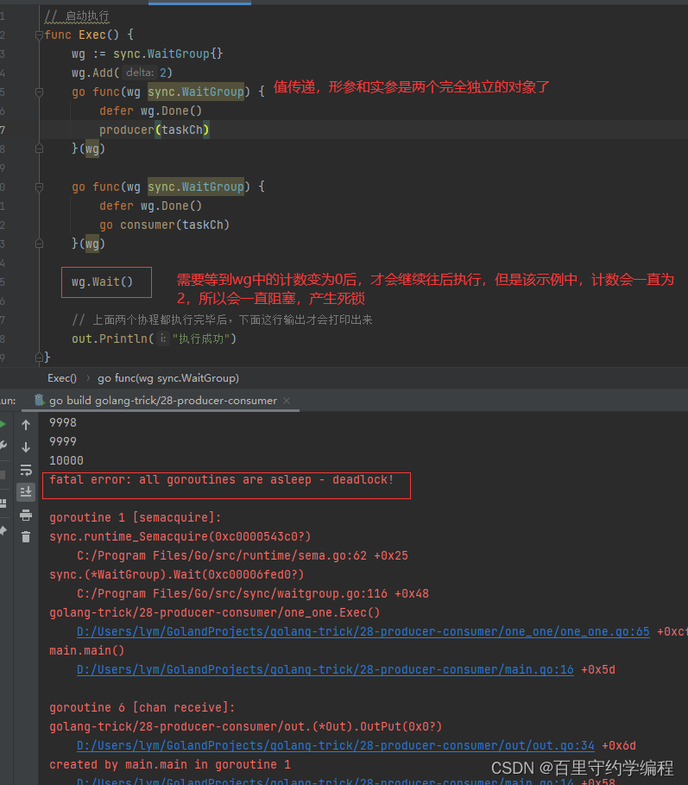Click the fatal error deadlock message

pyautogui.click(x=221, y=480)
